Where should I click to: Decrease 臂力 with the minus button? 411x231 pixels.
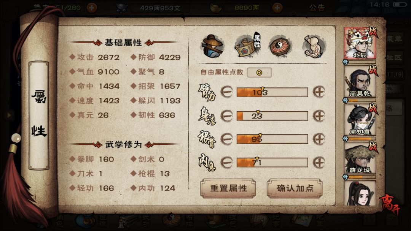(226, 92)
